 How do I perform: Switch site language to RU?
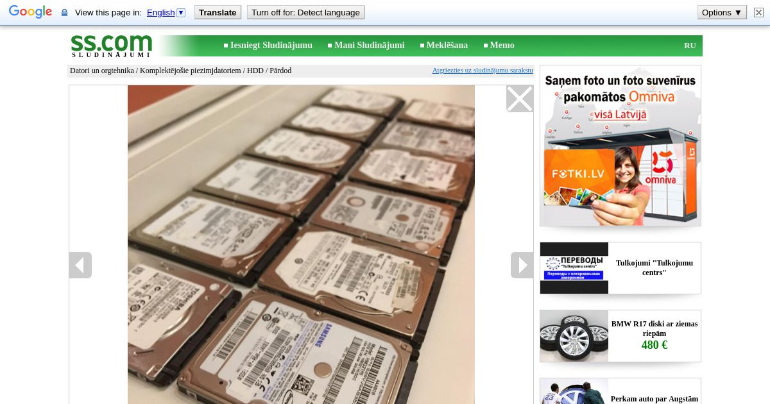point(690,46)
